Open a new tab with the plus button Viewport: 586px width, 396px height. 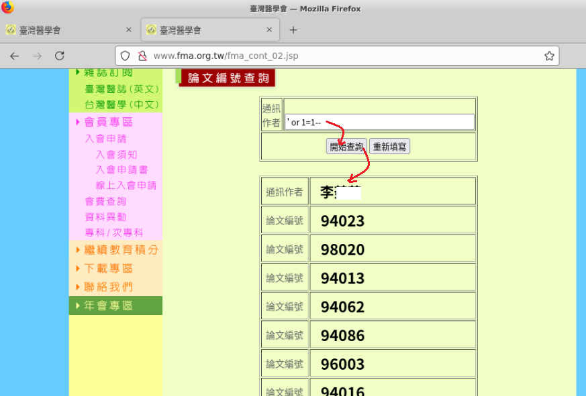(x=293, y=30)
